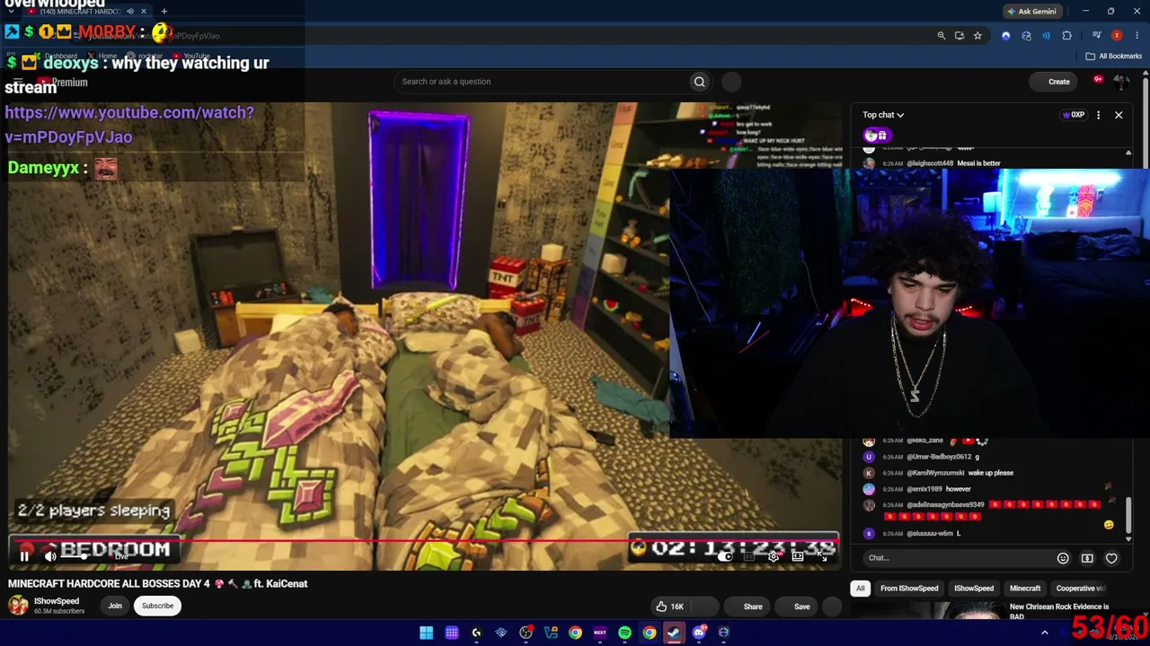Open the All Bookmarks folder

tap(1114, 56)
